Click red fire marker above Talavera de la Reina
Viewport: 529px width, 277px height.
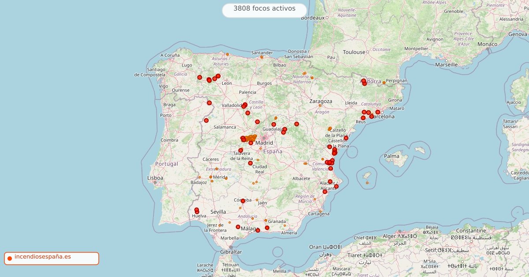pos(241,150)
